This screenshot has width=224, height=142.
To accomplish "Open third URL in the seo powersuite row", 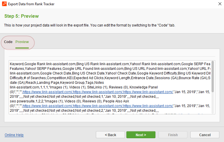I will pyautogui.click(x=148, y=106).
